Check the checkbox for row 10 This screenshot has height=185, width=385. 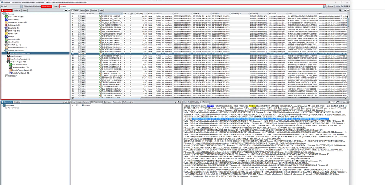(79, 36)
